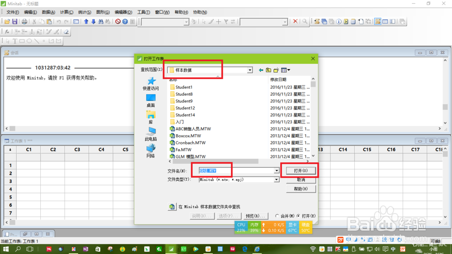
Task: Click the C2 column header in worksheet
Action: 53,150
